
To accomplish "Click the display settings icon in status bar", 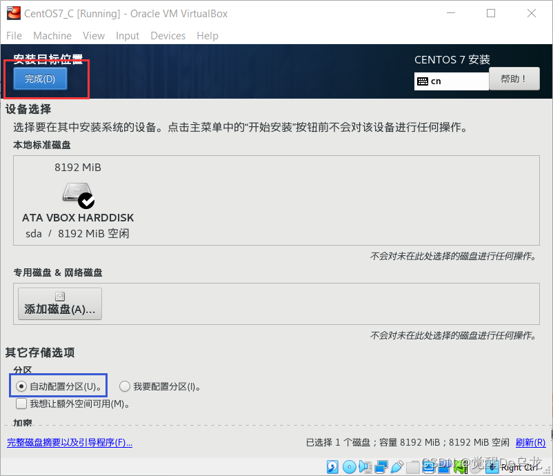I will (x=428, y=467).
